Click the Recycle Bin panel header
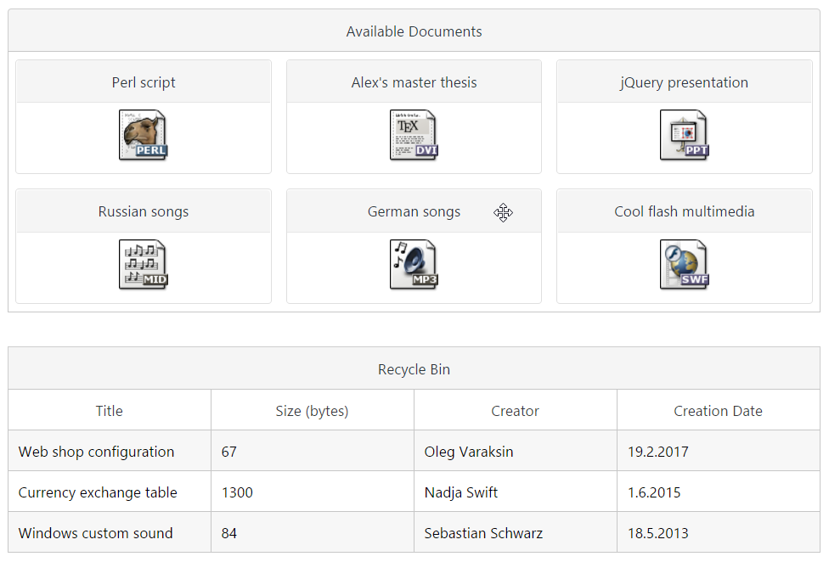Screen dimensions: 829x562 tap(414, 368)
